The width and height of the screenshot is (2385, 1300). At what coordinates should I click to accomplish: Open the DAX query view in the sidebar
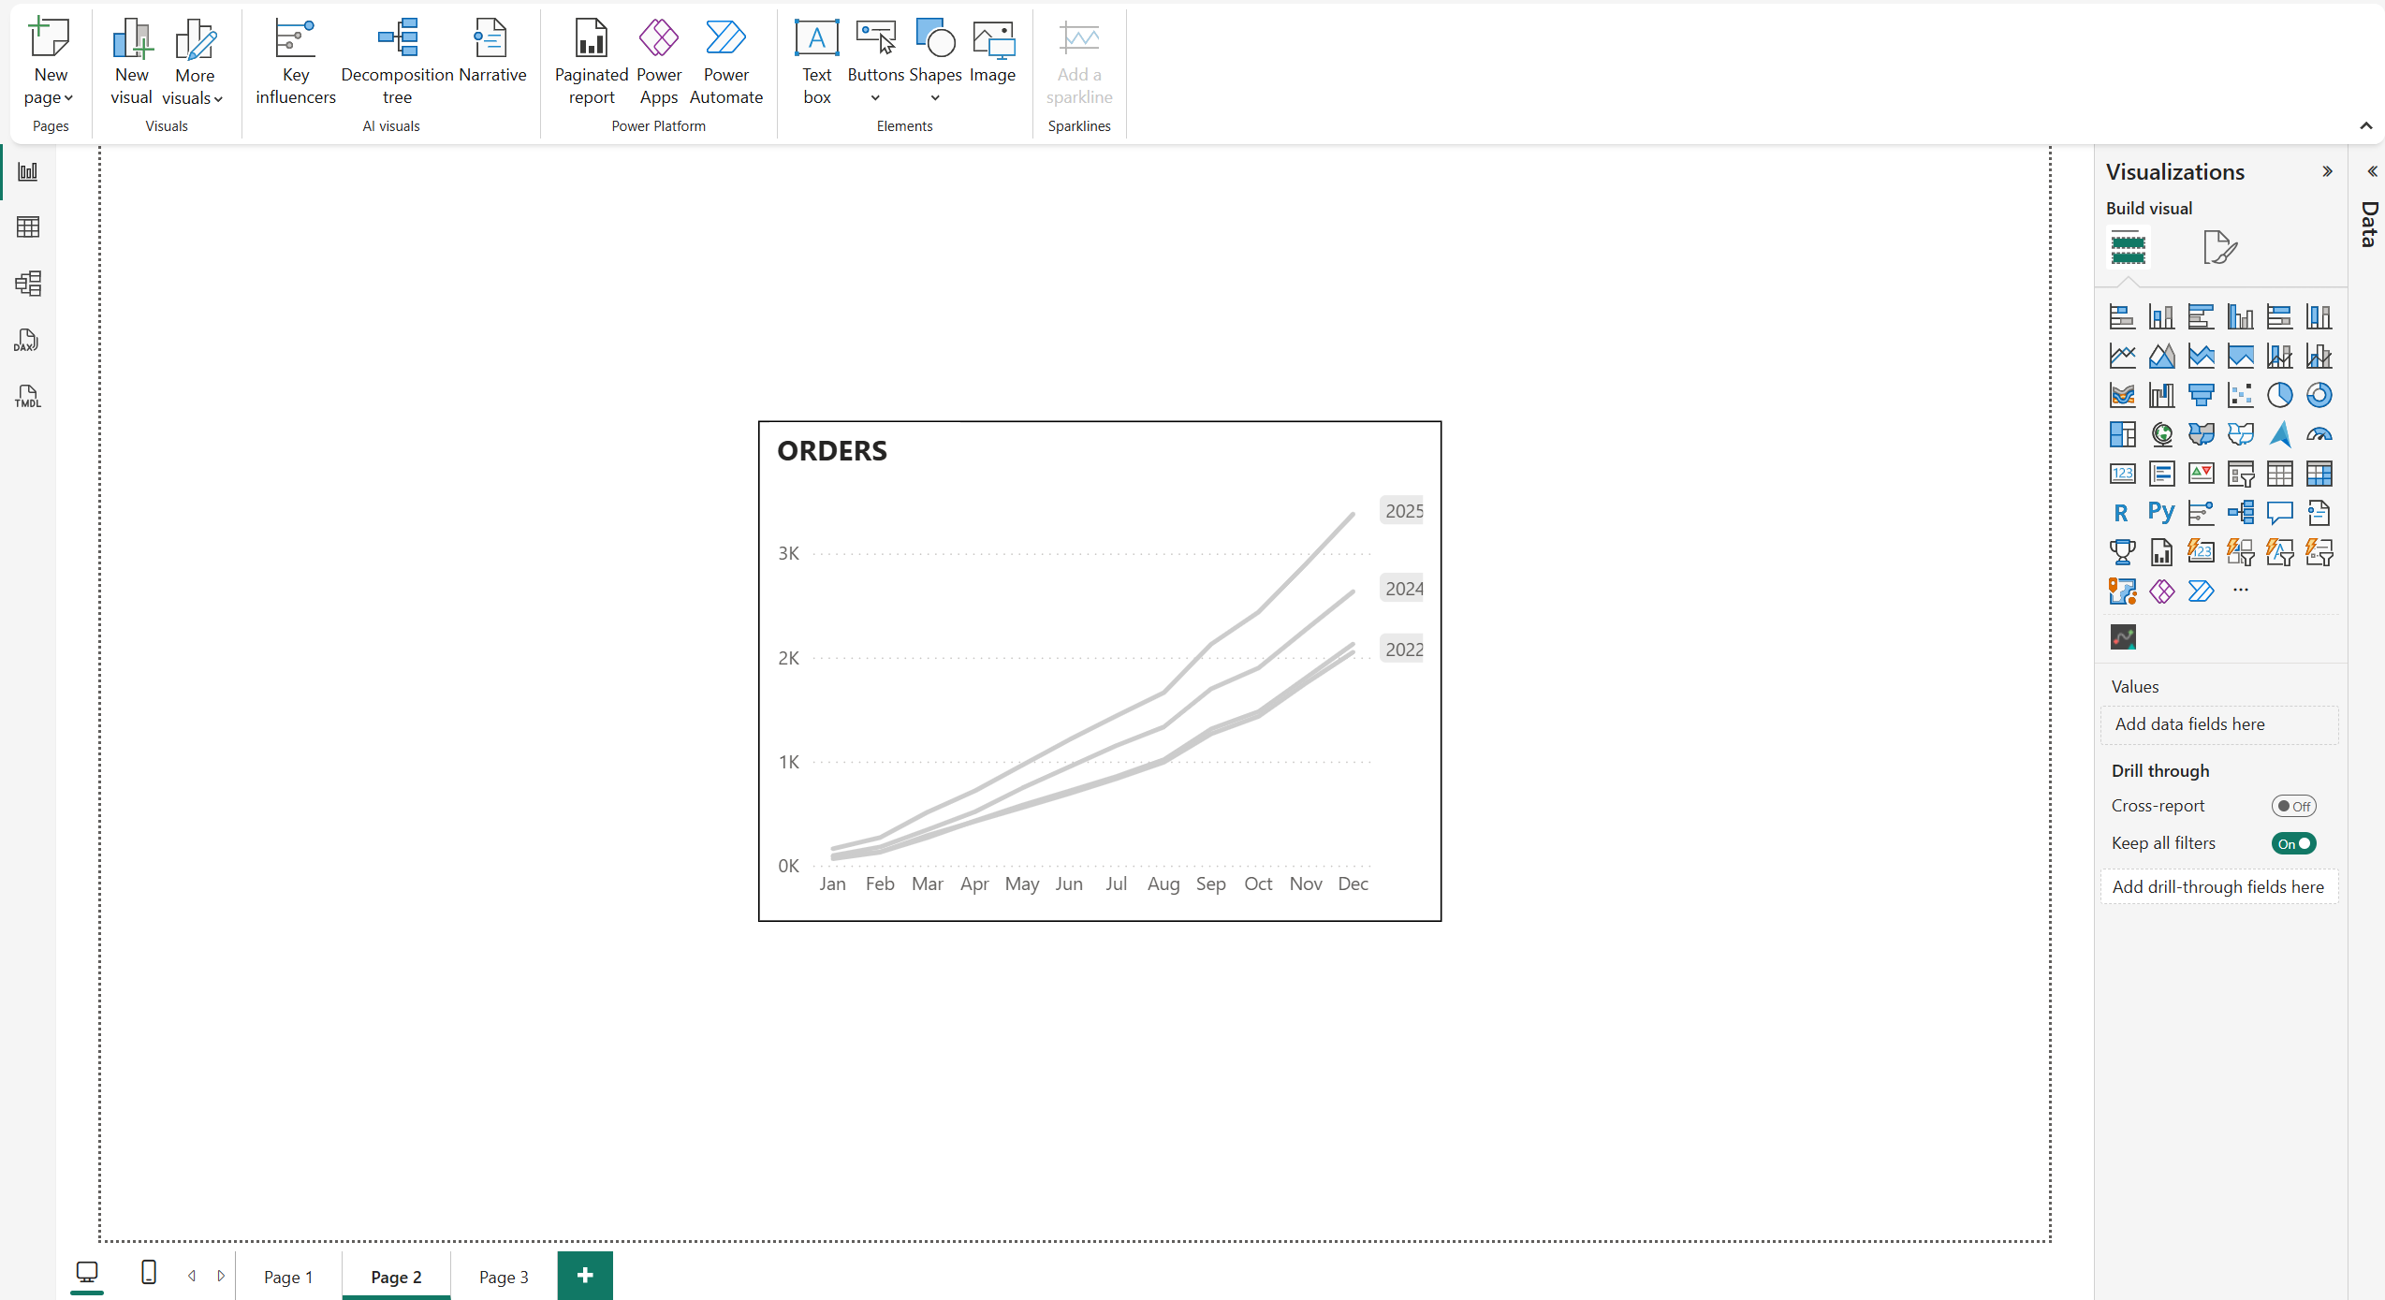27,341
